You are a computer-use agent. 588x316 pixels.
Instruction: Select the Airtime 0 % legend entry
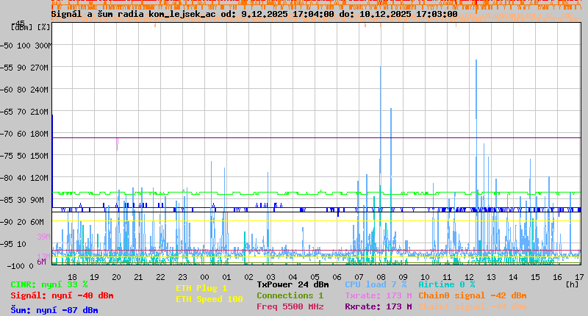point(446,284)
